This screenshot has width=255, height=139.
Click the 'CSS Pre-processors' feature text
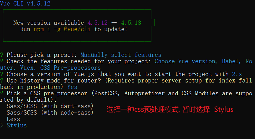coord(70,68)
